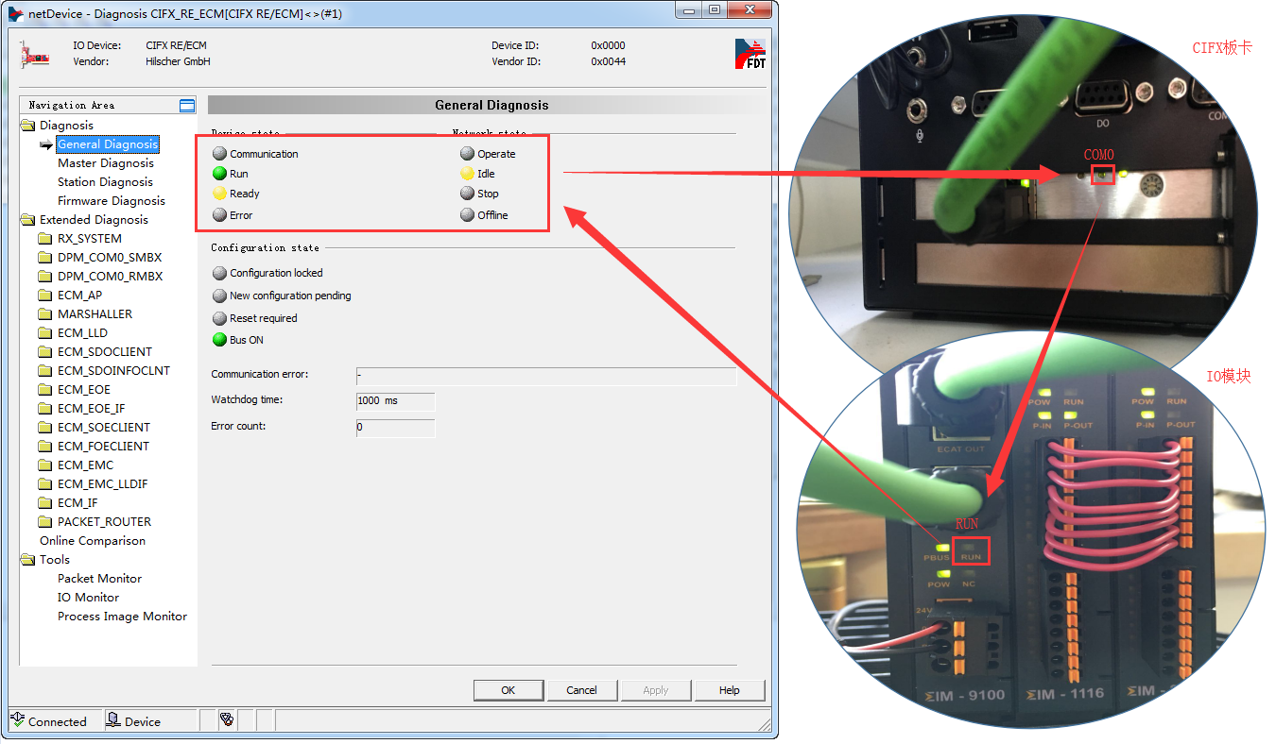Open Online Comparison
This screenshot has width=1276, height=744.
pyautogui.click(x=93, y=541)
